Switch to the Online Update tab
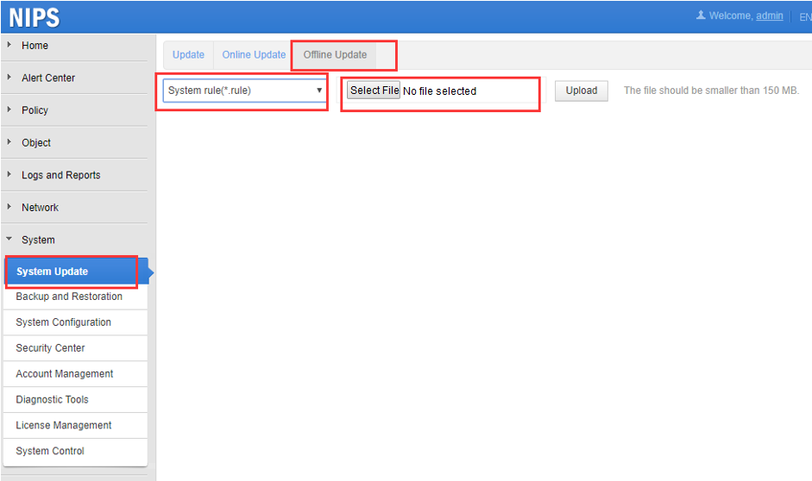This screenshot has height=481, width=812. pos(254,54)
